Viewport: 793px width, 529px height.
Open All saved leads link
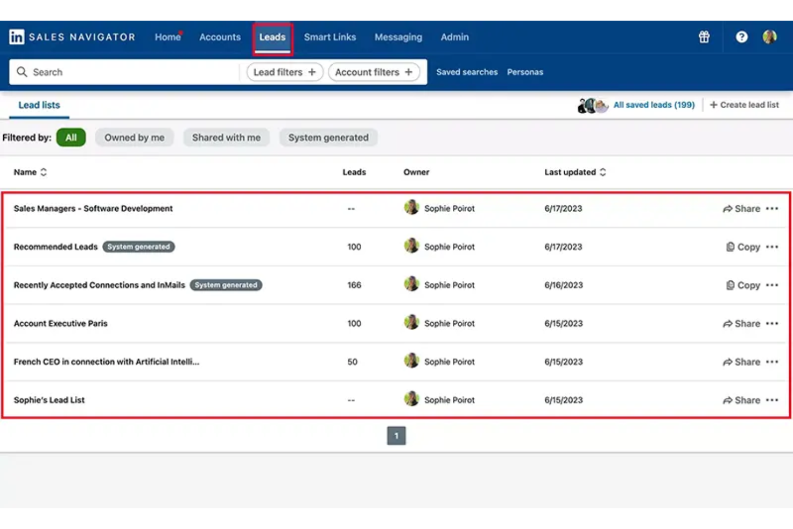click(x=654, y=105)
